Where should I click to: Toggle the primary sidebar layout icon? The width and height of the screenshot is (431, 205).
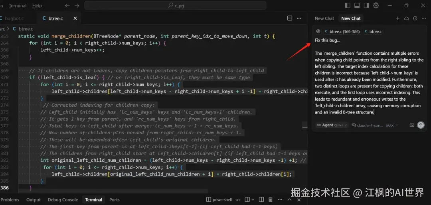click(348, 6)
